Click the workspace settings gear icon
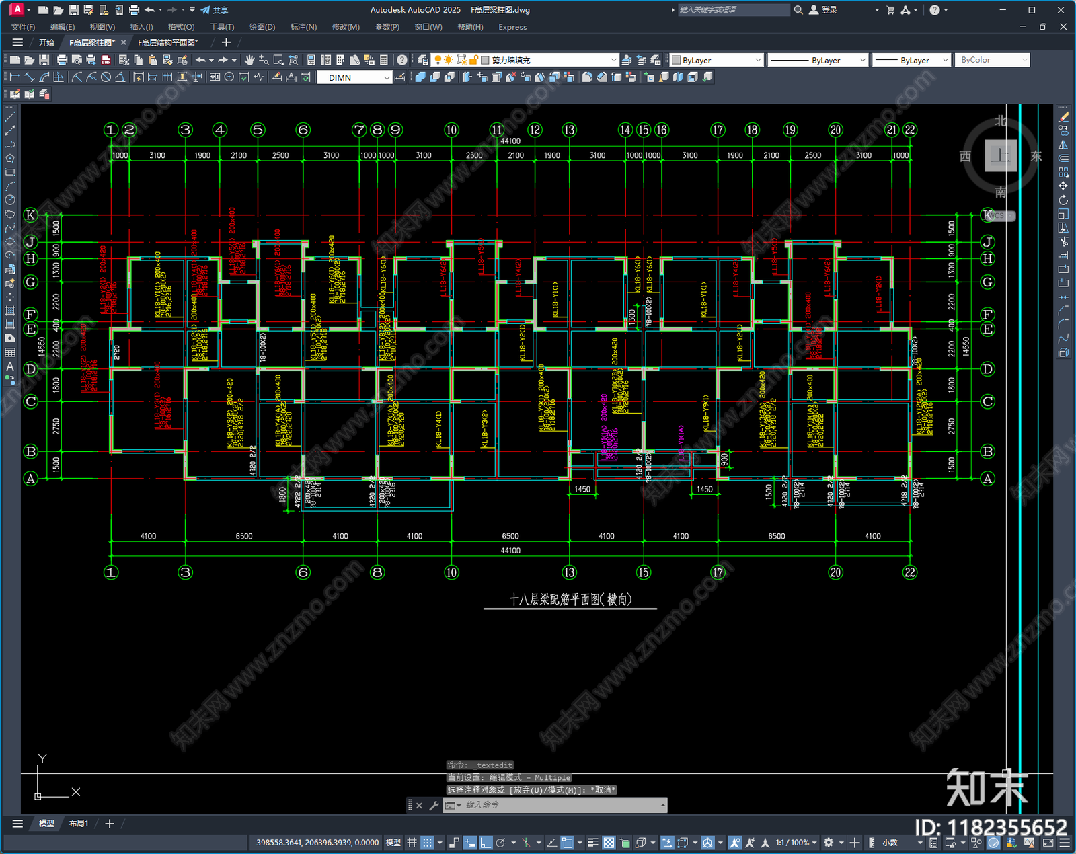 pos(829,843)
